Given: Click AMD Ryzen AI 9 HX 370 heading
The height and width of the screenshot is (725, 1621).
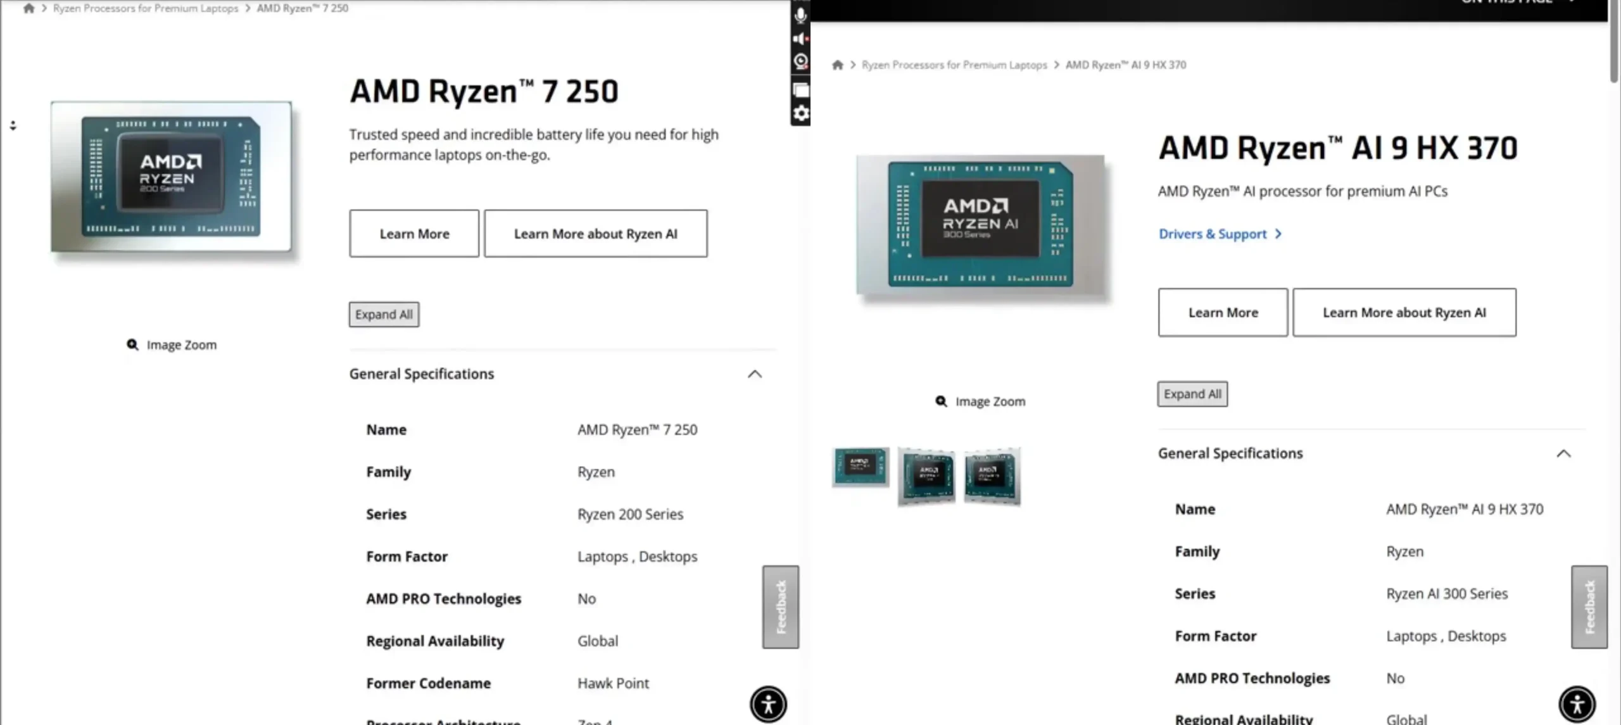Looking at the screenshot, I should [1338, 148].
